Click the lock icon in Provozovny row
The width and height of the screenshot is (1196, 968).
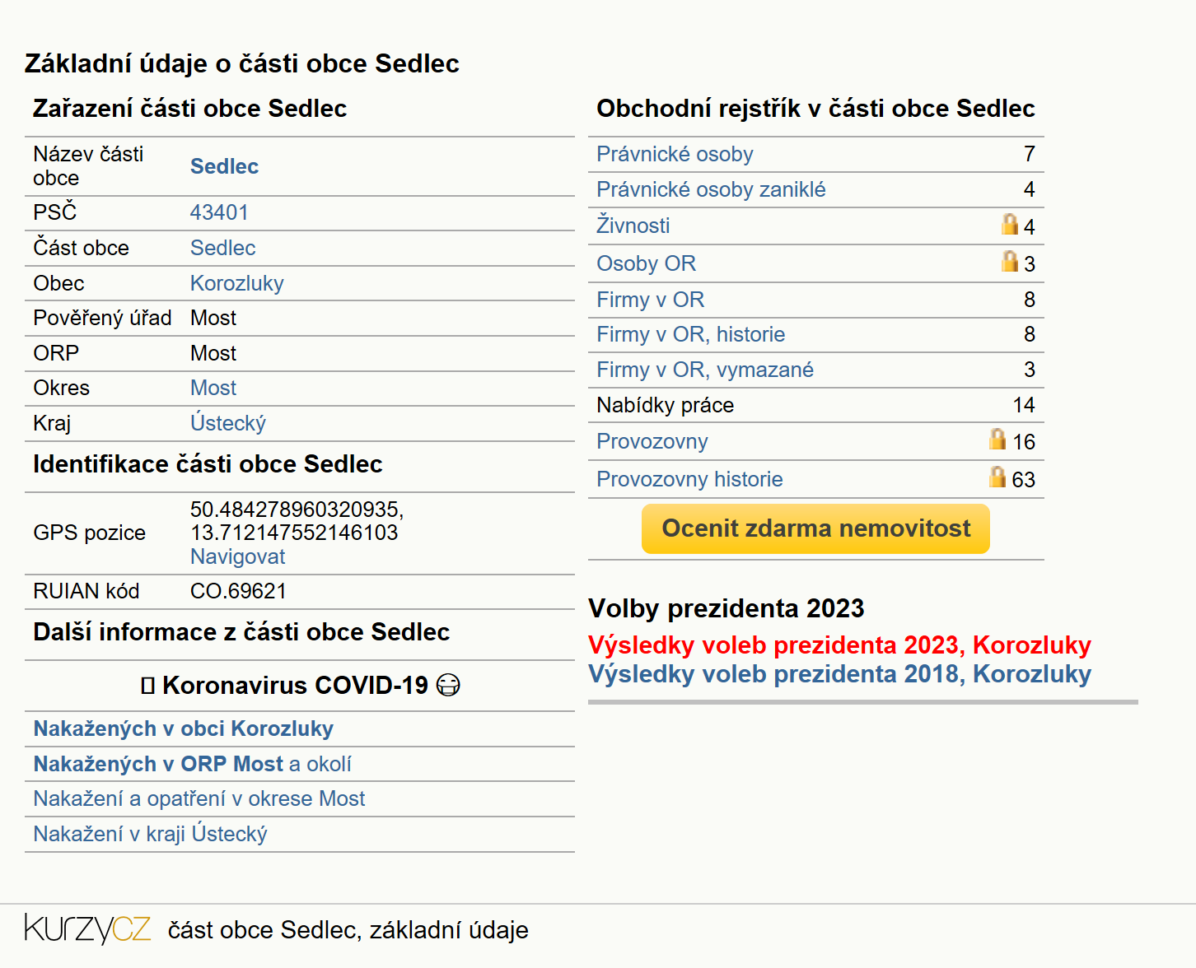click(997, 439)
